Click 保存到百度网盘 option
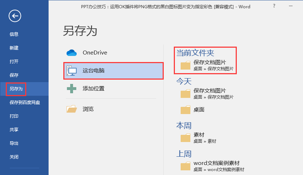This screenshot has width=303, height=175. coord(24,103)
